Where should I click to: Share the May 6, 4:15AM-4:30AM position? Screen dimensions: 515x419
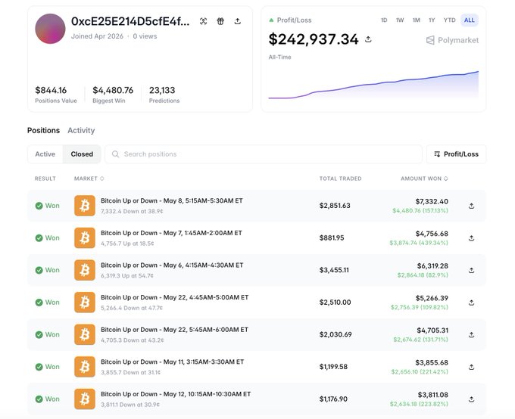[x=471, y=270]
